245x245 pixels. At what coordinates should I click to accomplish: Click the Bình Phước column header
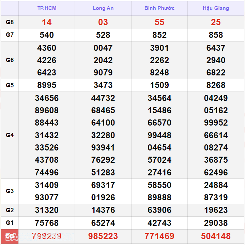(159, 8)
